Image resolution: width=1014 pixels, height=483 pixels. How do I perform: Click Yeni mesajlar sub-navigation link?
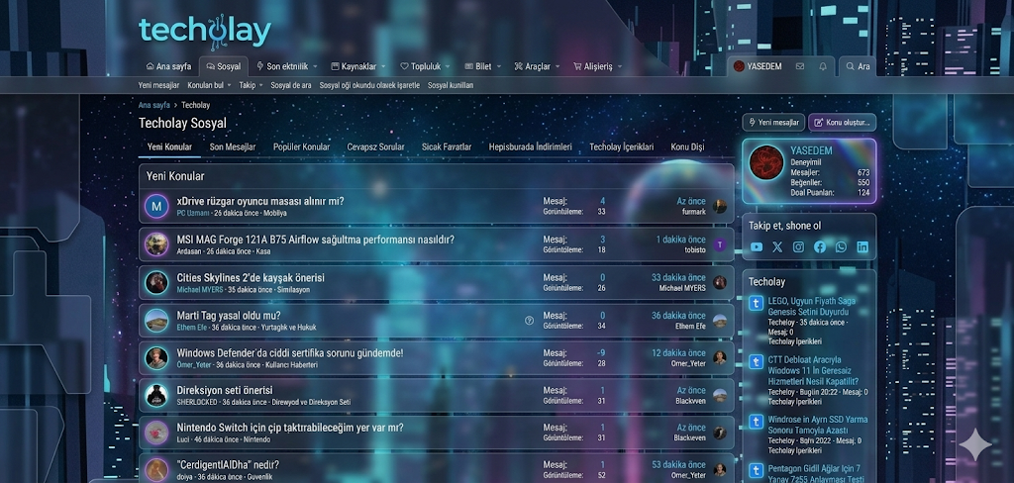(x=158, y=85)
